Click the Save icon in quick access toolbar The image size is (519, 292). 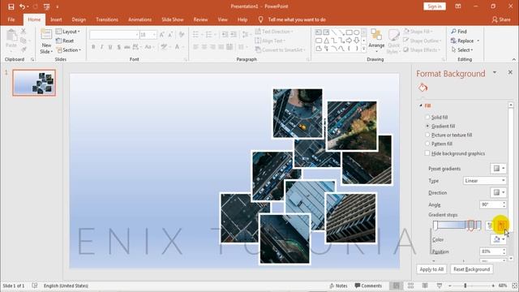click(x=11, y=6)
